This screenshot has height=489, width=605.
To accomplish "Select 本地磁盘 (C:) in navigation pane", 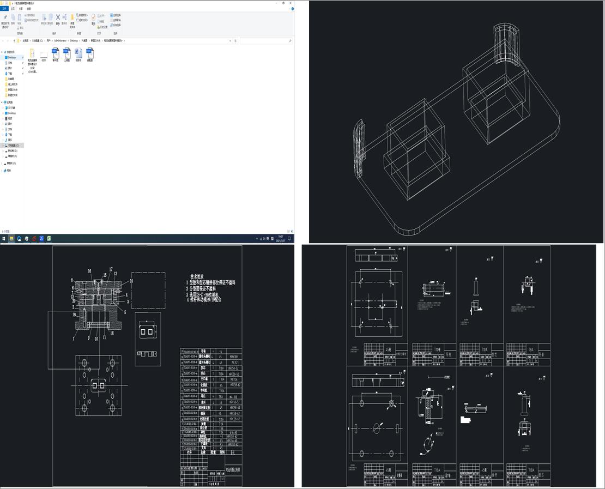I will tap(13, 146).
